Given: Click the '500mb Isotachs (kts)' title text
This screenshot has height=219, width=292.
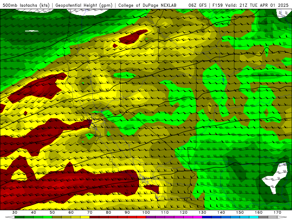Looking at the screenshot, I should pyautogui.click(x=26, y=5).
